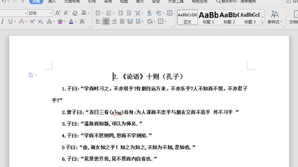Expand line spacing options arrow
This screenshot has height=167, width=298.
click(x=143, y=22)
